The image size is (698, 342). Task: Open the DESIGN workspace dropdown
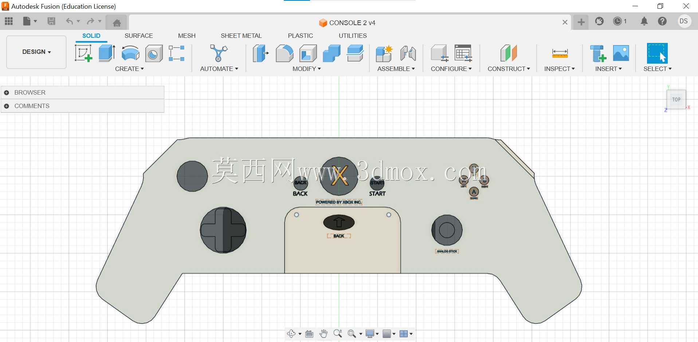[36, 52]
